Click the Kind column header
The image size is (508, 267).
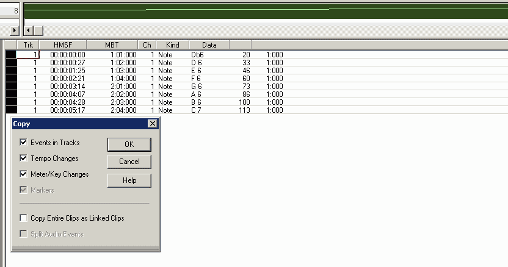(172, 45)
